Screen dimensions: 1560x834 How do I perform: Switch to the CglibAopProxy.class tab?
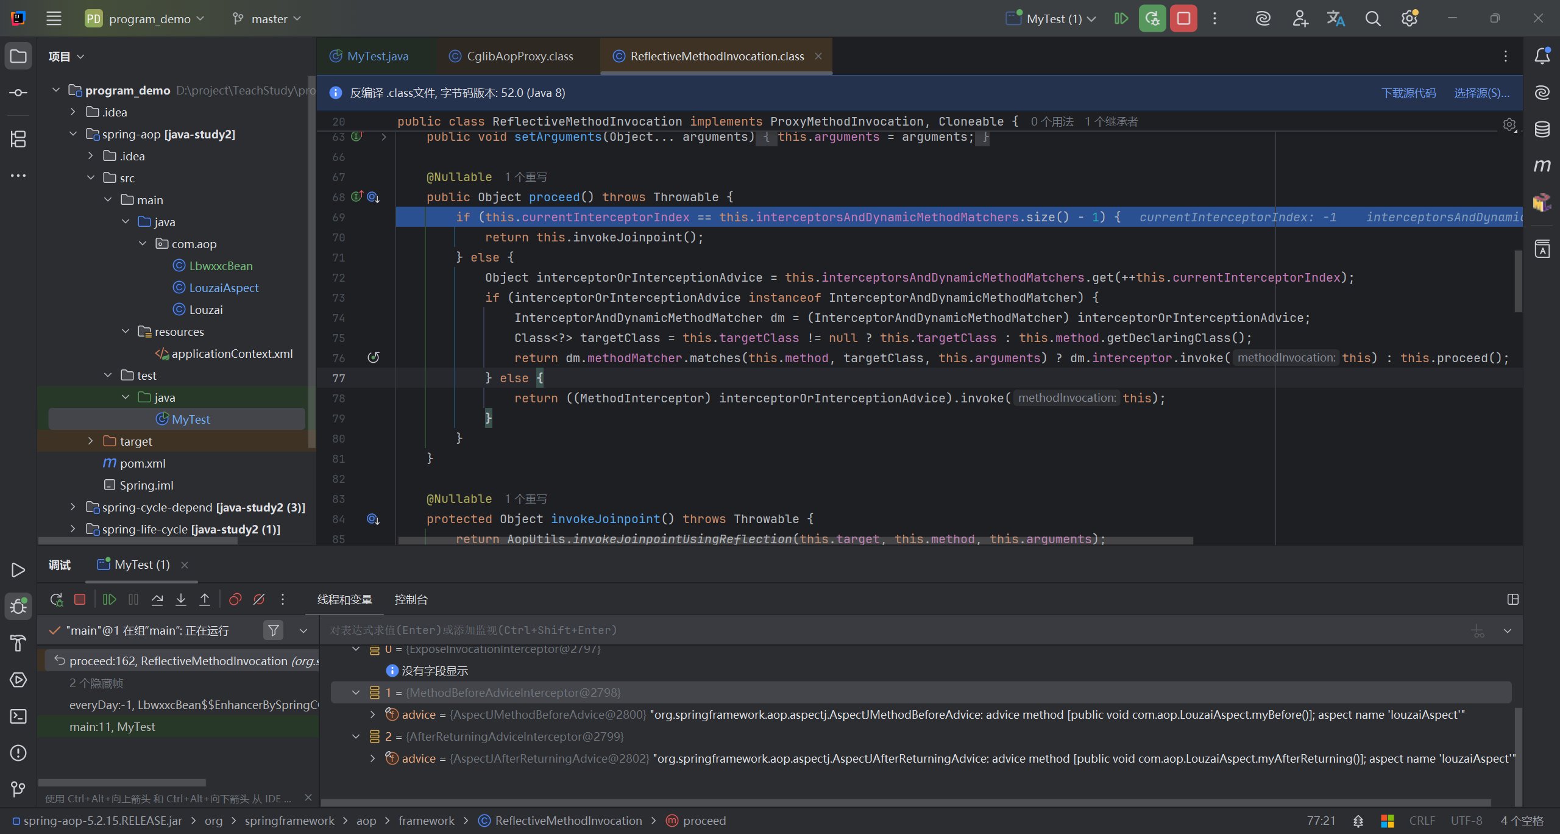pyautogui.click(x=519, y=57)
